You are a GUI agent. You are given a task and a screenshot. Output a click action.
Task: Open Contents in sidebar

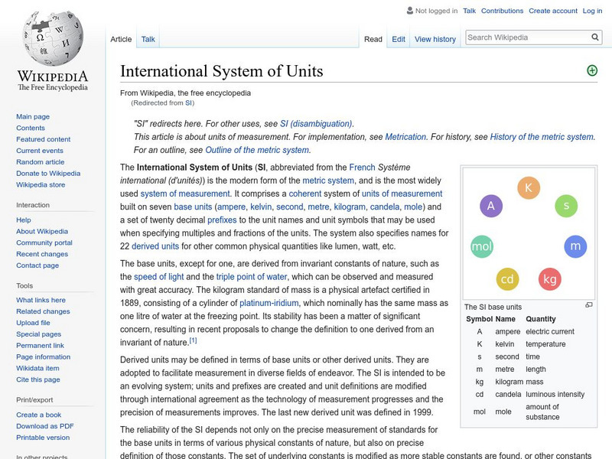pyautogui.click(x=31, y=128)
